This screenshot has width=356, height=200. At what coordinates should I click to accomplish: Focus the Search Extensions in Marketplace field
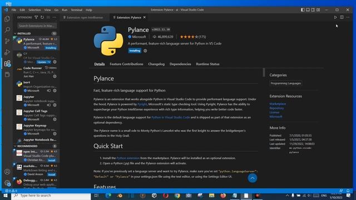pyautogui.click(x=37, y=26)
